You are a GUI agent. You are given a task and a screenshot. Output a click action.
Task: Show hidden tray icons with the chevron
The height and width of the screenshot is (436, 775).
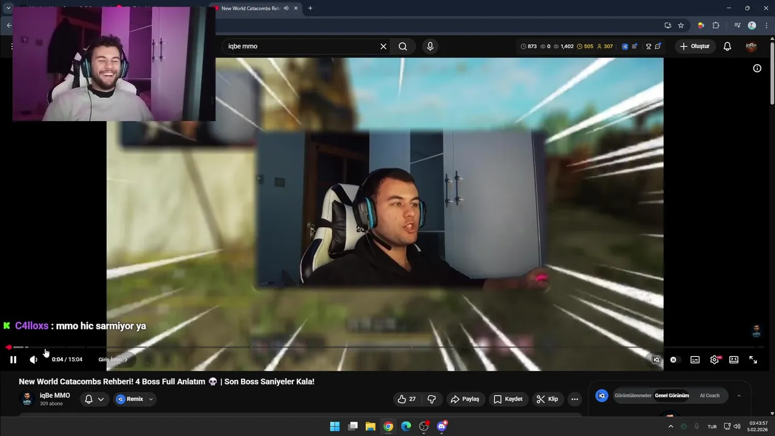(670, 426)
